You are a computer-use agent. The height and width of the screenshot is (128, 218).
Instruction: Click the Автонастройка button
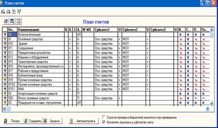tap(84, 121)
